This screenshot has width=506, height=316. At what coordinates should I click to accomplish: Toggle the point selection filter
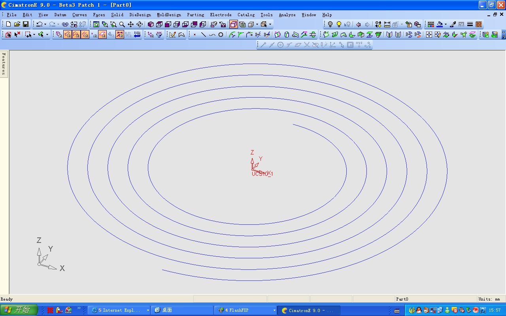[94, 35]
